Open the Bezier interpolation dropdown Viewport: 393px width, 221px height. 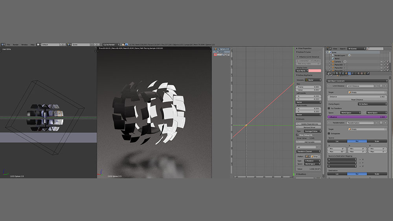coord(313,80)
